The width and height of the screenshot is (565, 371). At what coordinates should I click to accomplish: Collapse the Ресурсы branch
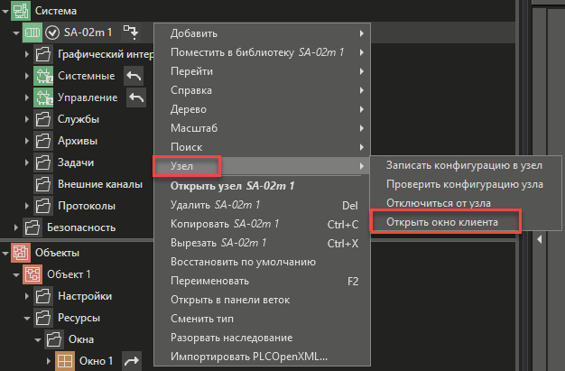(x=27, y=319)
